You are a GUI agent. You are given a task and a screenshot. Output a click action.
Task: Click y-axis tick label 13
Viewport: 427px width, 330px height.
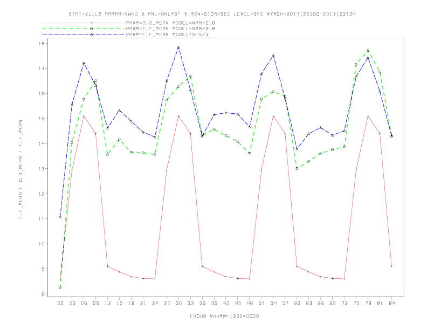click(x=42, y=169)
